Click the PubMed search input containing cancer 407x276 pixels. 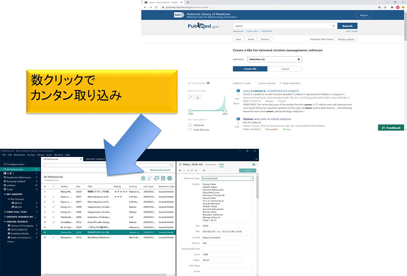[x=282, y=26]
